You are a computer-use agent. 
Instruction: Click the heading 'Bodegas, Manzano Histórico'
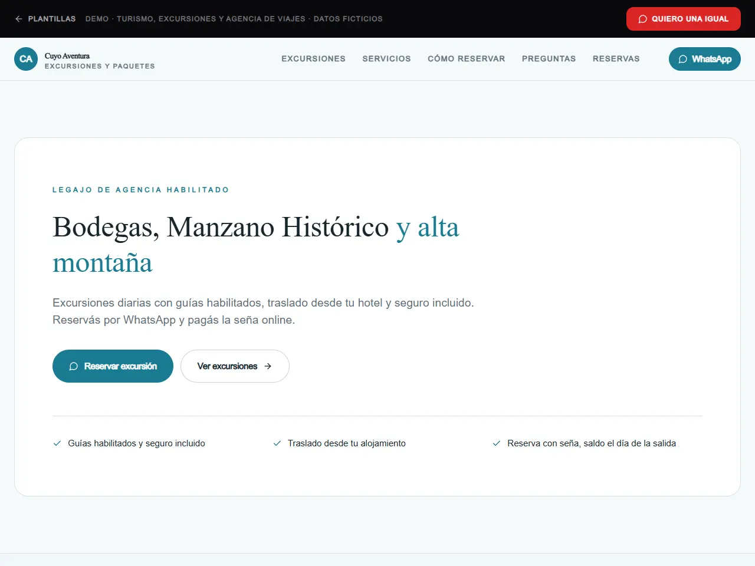coord(221,227)
